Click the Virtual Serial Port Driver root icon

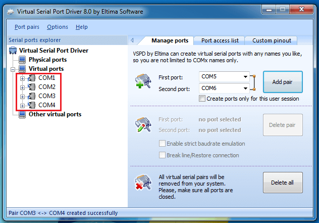click(x=13, y=51)
